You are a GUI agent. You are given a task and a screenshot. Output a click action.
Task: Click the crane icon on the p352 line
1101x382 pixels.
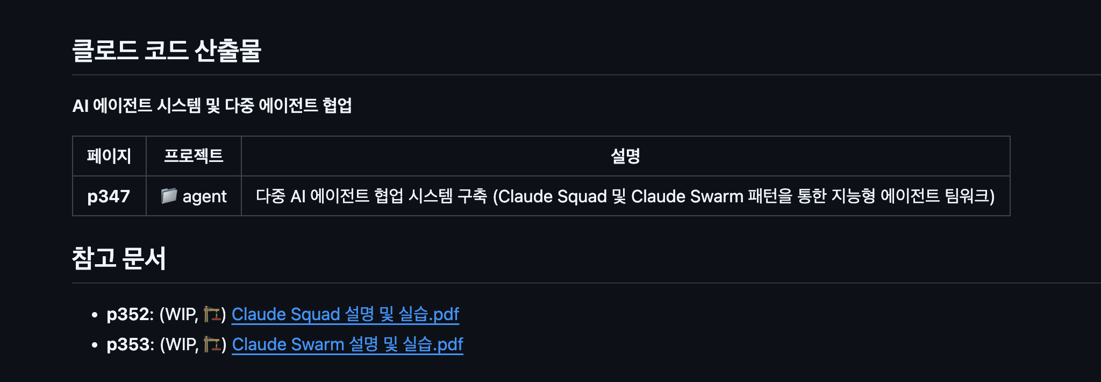pos(212,314)
